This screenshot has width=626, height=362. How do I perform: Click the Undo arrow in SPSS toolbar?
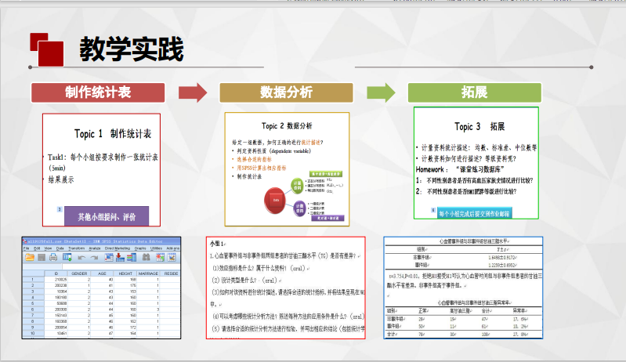pos(81,258)
